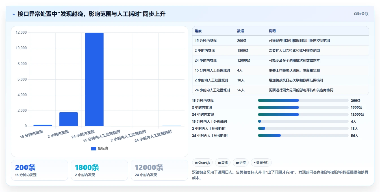Image resolution: width=380 pixels, height=192 pixels.
Task: Click the text 增加跨系统日志关联和数据范围核对
Action: pyautogui.click(x=296, y=80)
